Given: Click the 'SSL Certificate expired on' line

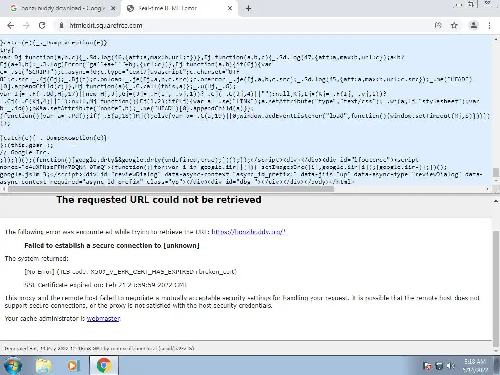Looking at the screenshot, I should [106, 285].
